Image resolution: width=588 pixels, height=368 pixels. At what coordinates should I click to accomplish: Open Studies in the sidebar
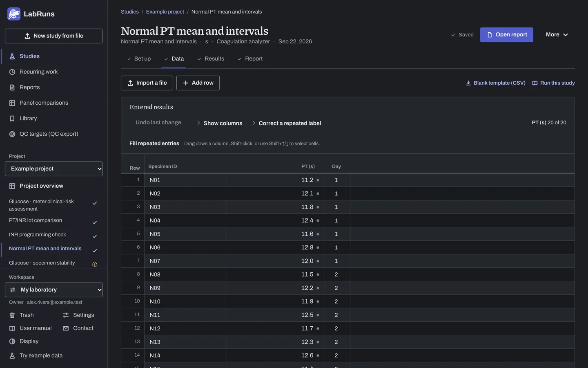[29, 56]
